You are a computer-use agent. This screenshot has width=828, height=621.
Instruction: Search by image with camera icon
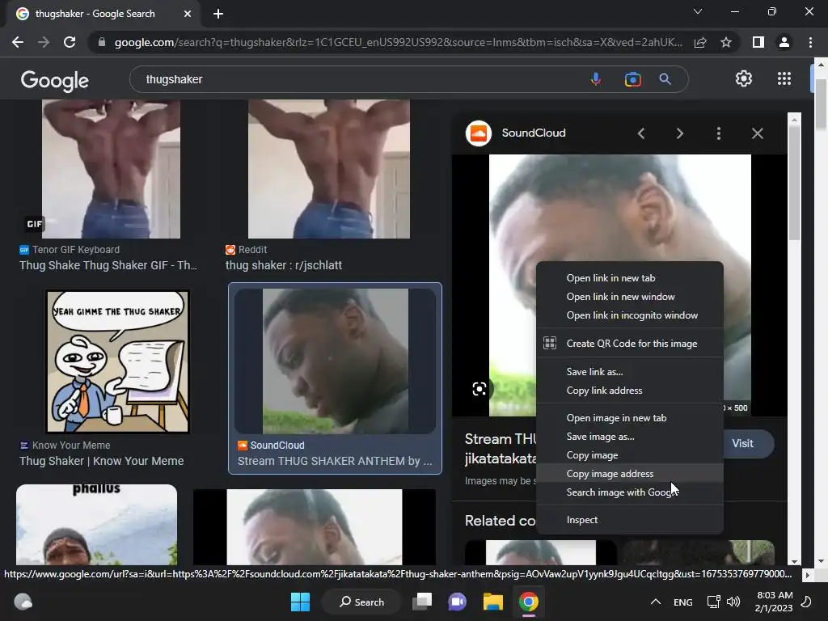pos(632,79)
